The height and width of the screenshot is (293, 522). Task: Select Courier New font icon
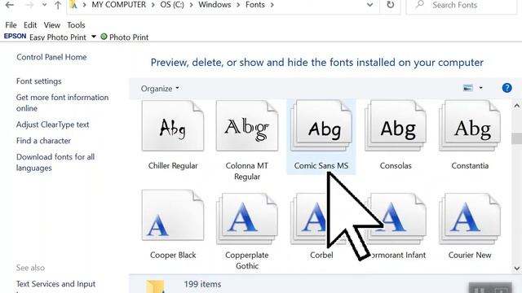pyautogui.click(x=470, y=219)
